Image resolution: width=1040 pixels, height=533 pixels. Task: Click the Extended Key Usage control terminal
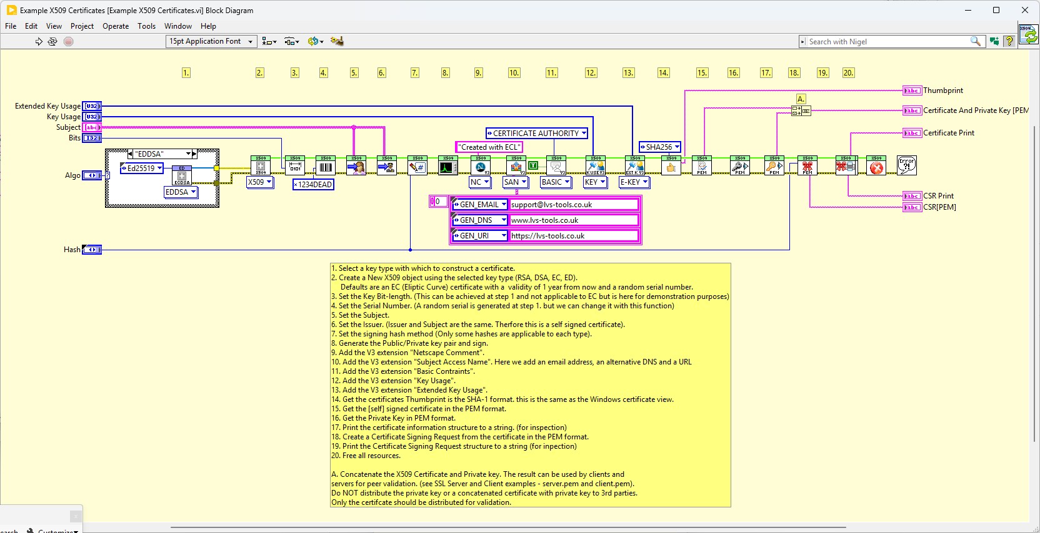pos(92,106)
